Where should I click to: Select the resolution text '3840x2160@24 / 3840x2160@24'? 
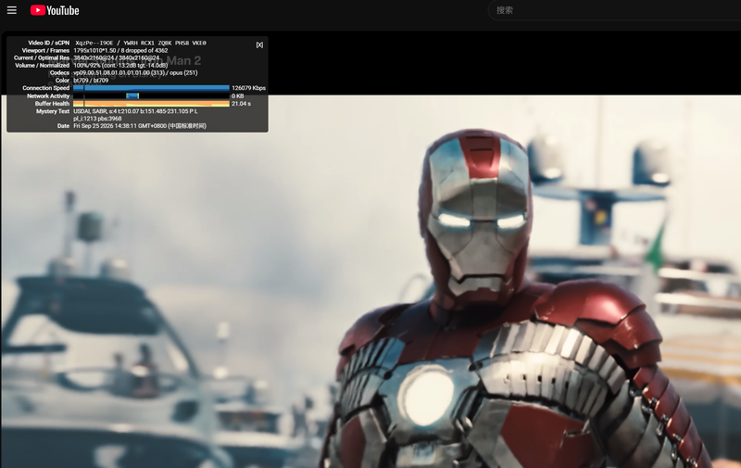pyautogui.click(x=117, y=57)
